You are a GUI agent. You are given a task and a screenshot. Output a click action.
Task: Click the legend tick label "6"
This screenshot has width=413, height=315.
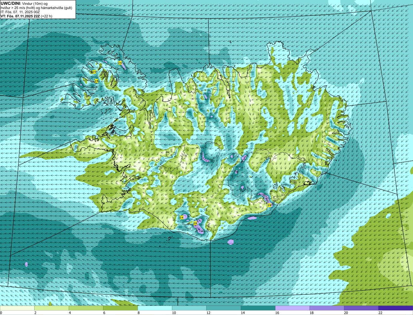coord(104,313)
